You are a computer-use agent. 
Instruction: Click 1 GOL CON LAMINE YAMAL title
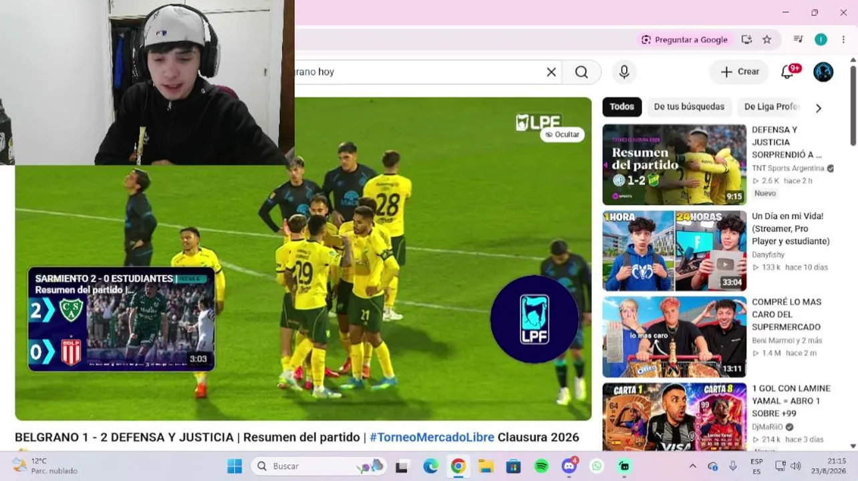click(791, 401)
